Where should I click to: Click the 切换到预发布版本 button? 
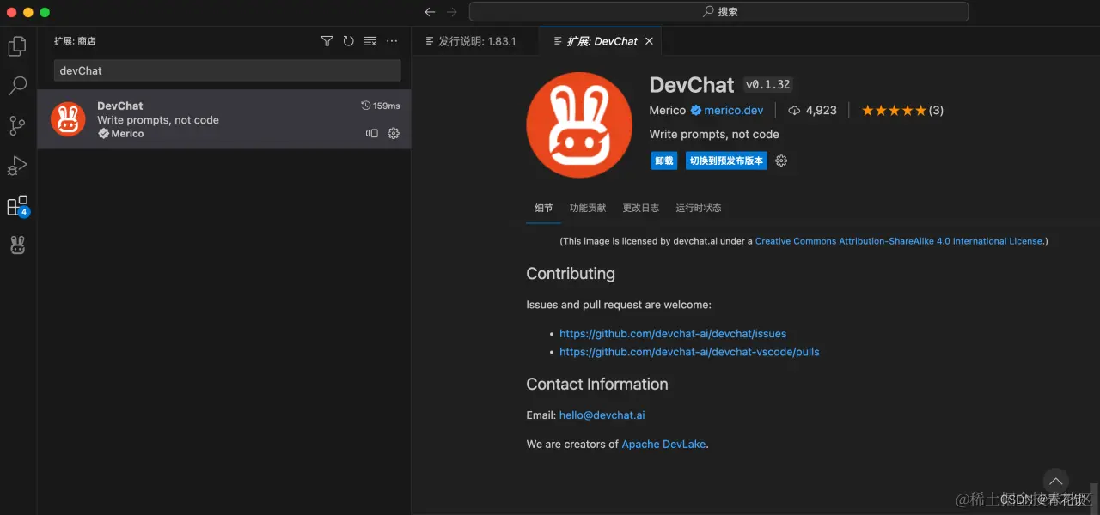726,161
